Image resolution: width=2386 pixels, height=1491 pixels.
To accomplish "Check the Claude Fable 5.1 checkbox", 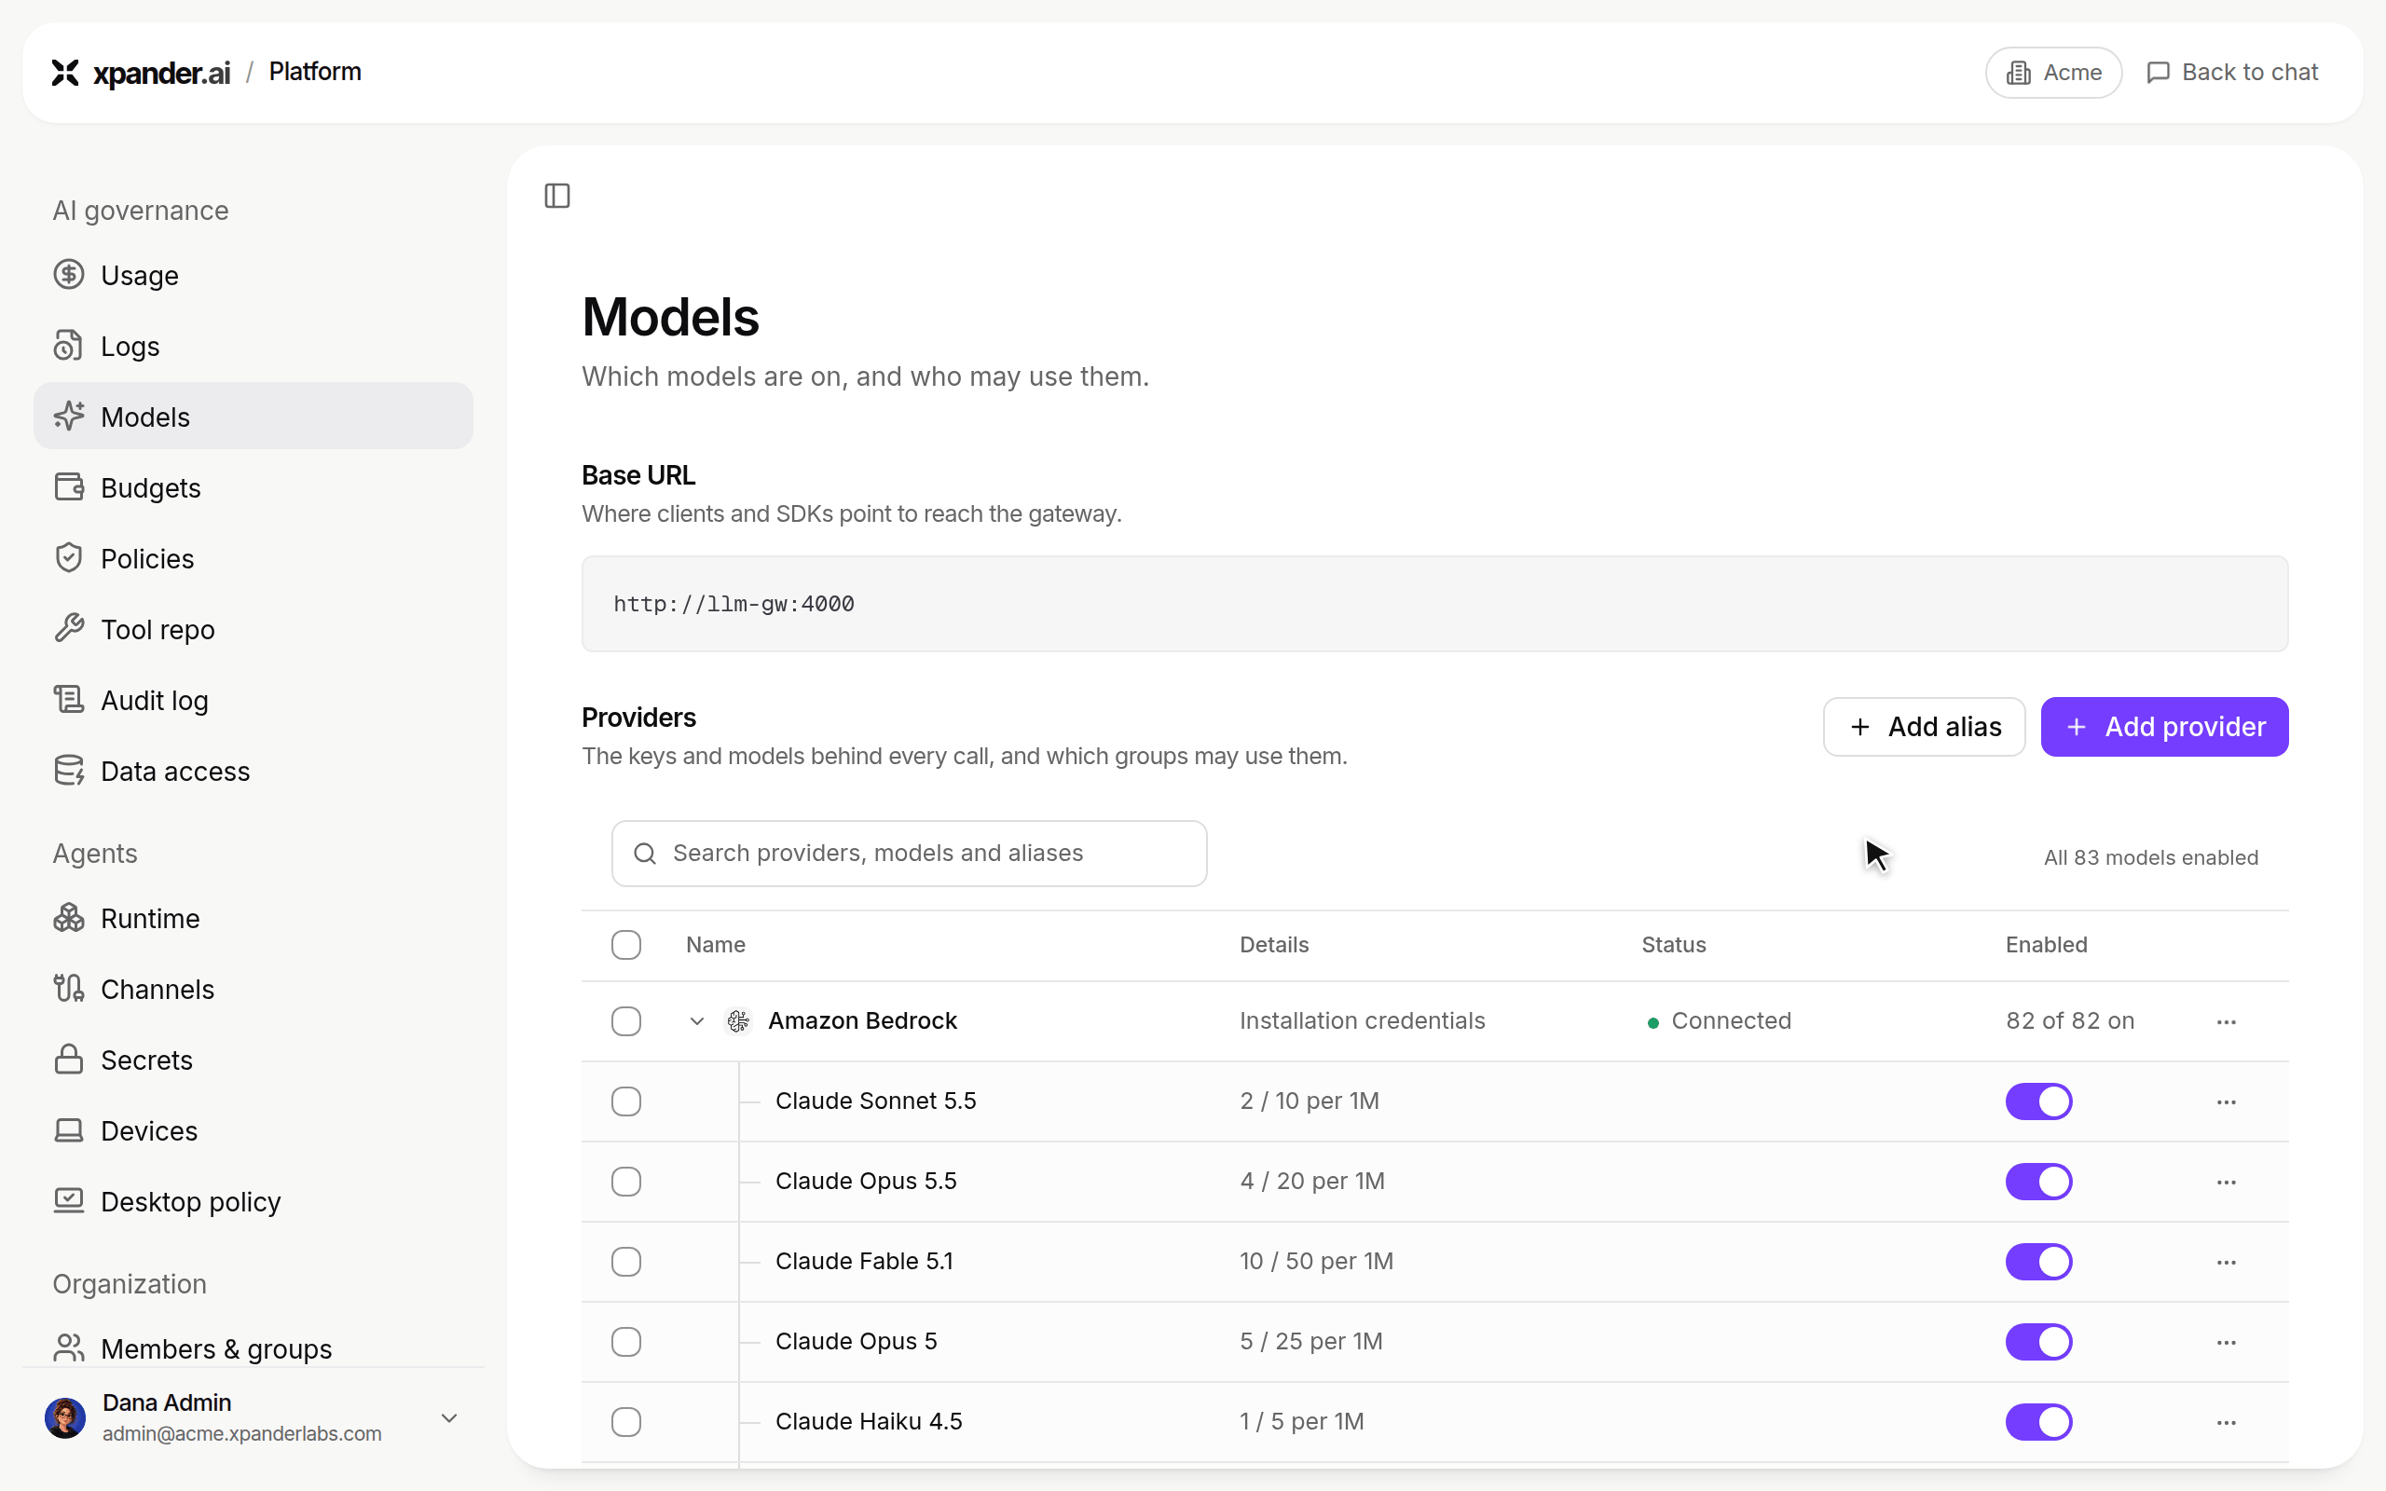I will coord(626,1261).
